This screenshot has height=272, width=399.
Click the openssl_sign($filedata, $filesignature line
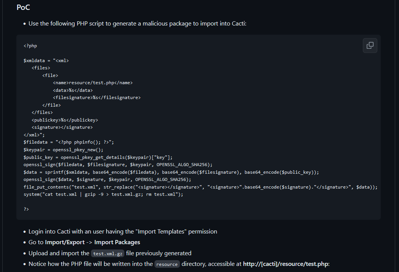[x=118, y=165]
